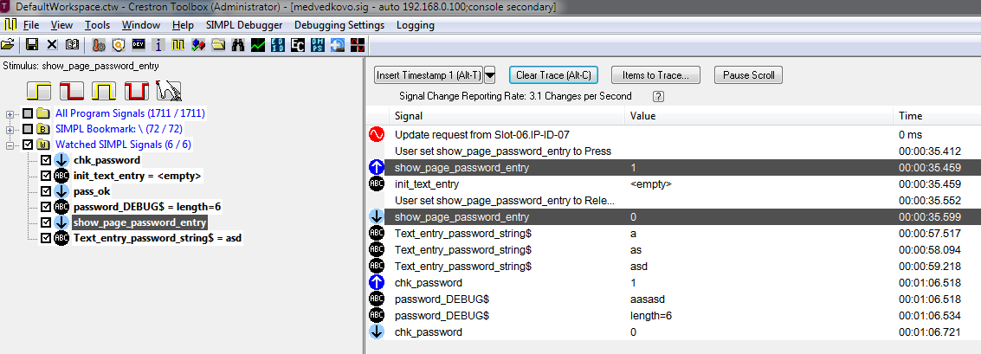Click the yellow positive pulse stimulus button
The width and height of the screenshot is (981, 354).
coord(104,91)
